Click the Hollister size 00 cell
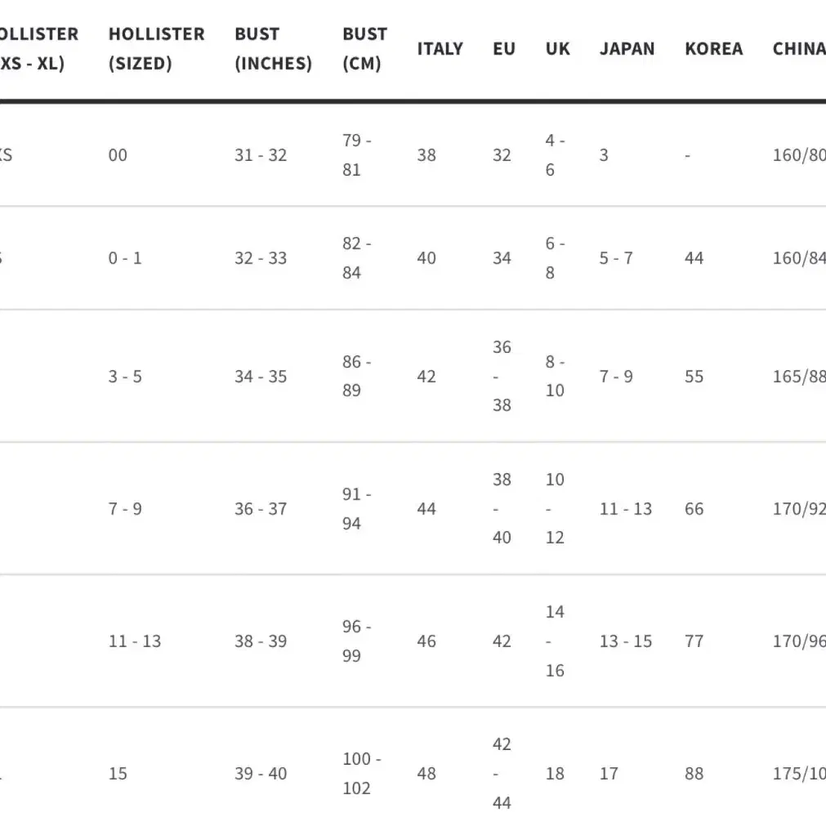Image resolution: width=826 pixels, height=826 pixels. click(118, 155)
